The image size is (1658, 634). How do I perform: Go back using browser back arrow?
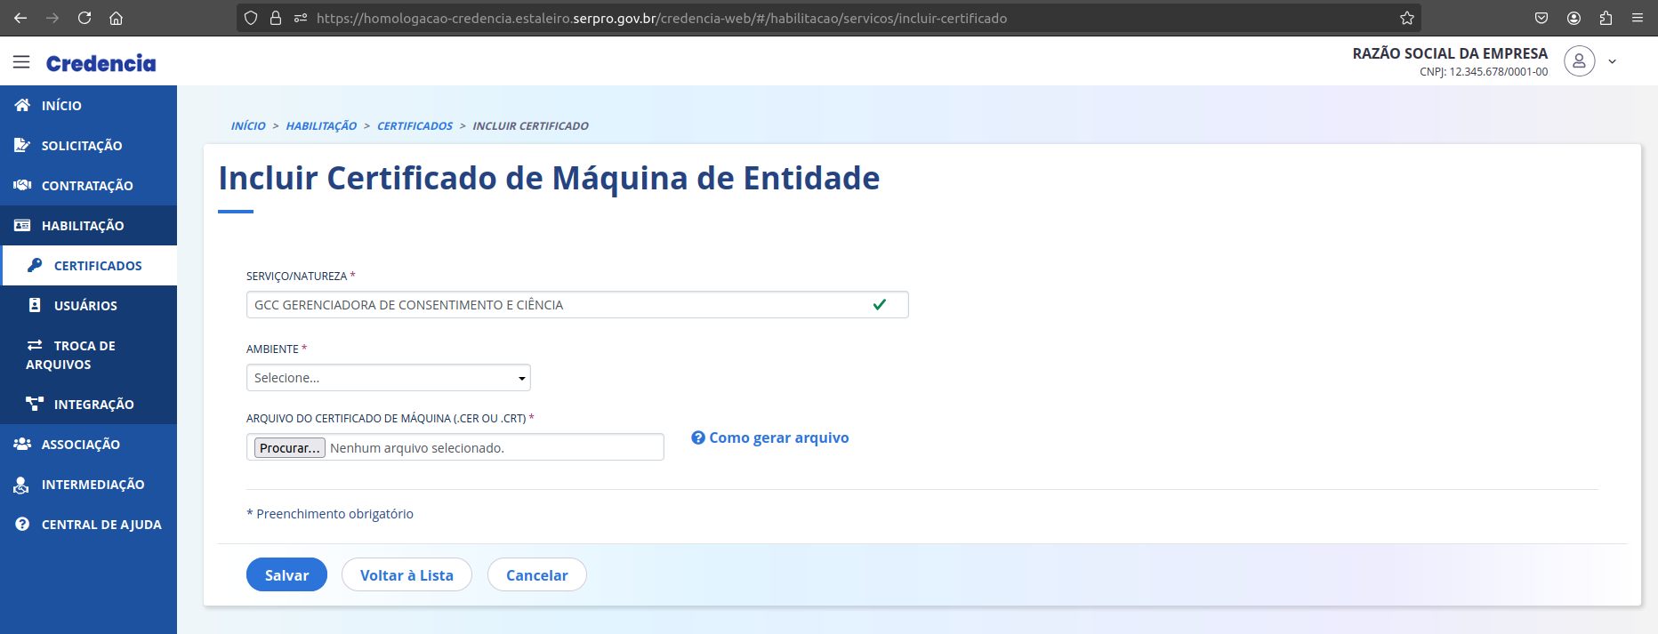(20, 18)
